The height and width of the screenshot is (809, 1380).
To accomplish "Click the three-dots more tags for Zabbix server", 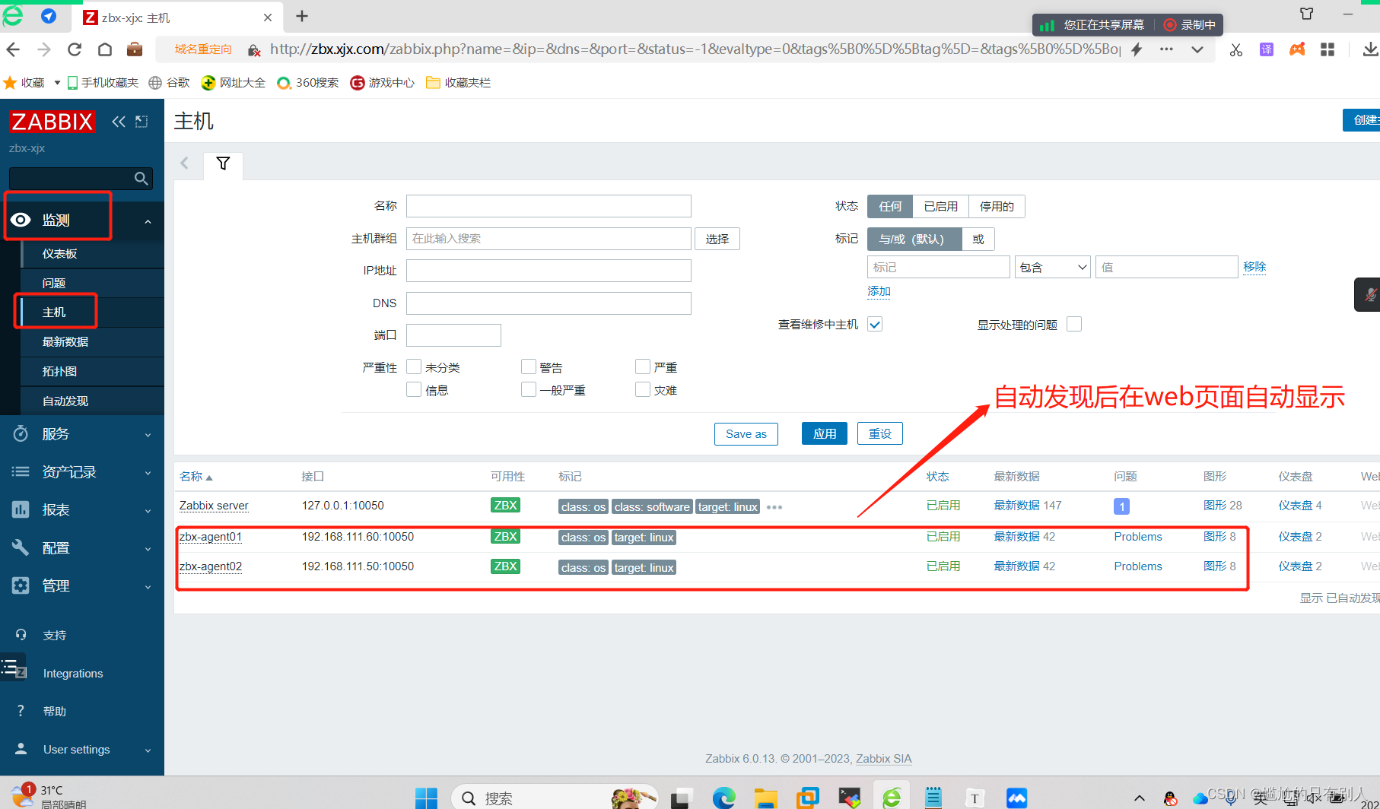I will (x=774, y=507).
